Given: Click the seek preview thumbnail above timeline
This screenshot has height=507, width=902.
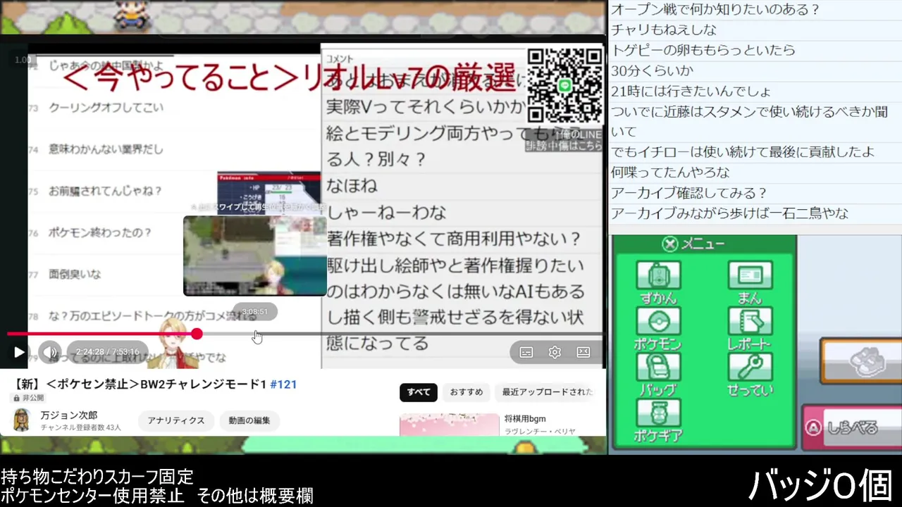Looking at the screenshot, I should [255, 255].
